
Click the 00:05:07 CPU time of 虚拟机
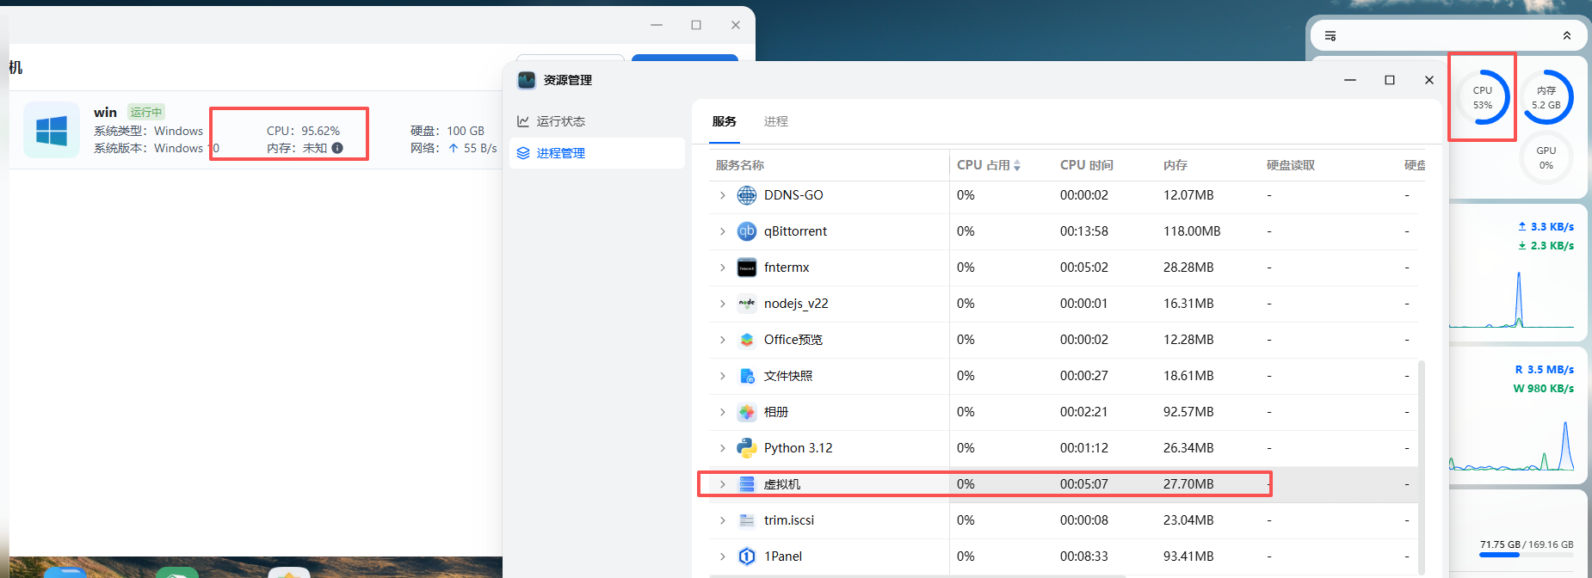[1084, 484]
